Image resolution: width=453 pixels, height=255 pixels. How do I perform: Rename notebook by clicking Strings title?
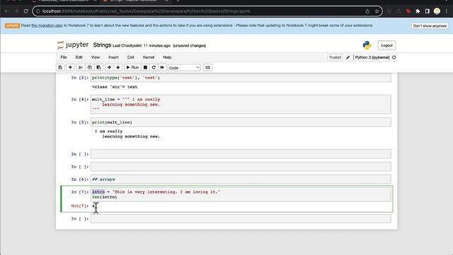coord(102,45)
